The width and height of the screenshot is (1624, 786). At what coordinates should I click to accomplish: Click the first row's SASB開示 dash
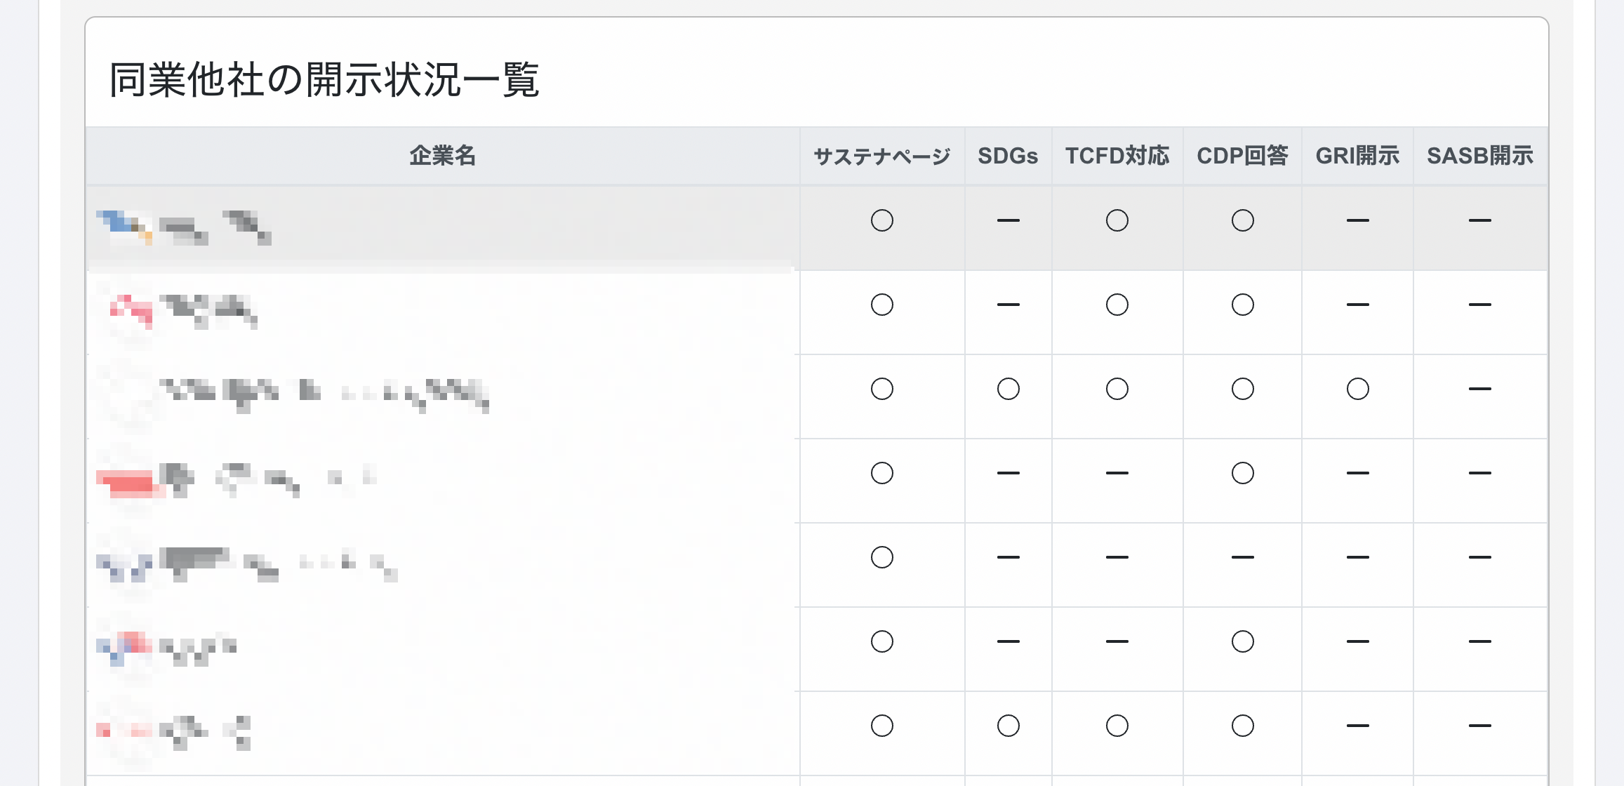coord(1479,220)
